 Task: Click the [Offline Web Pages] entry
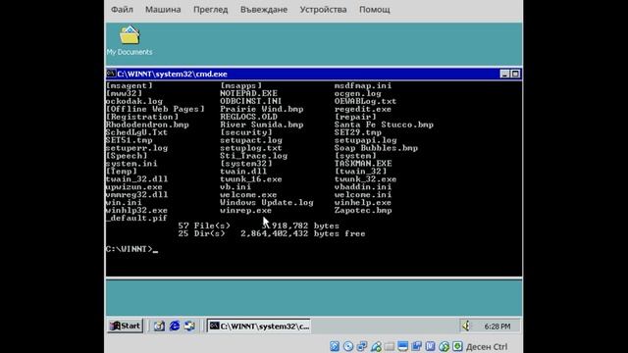(155, 109)
